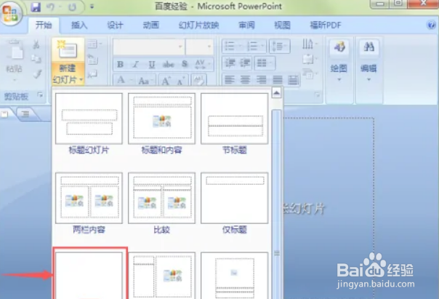The height and width of the screenshot is (299, 439).
Task: Open the AV character spacing menu
Action: 202,65
